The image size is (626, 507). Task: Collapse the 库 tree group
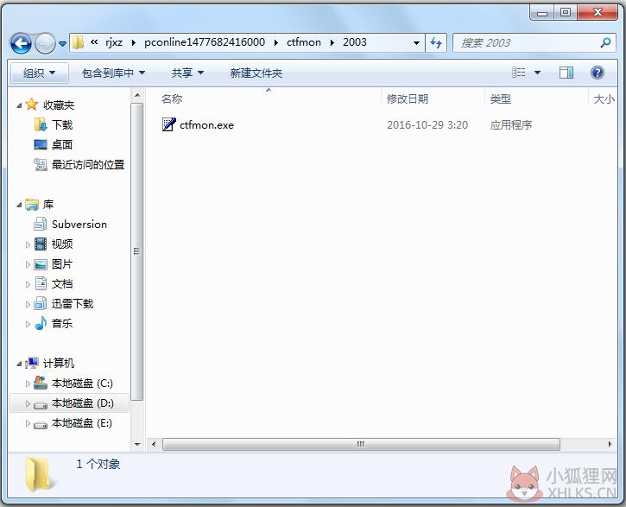click(x=19, y=205)
